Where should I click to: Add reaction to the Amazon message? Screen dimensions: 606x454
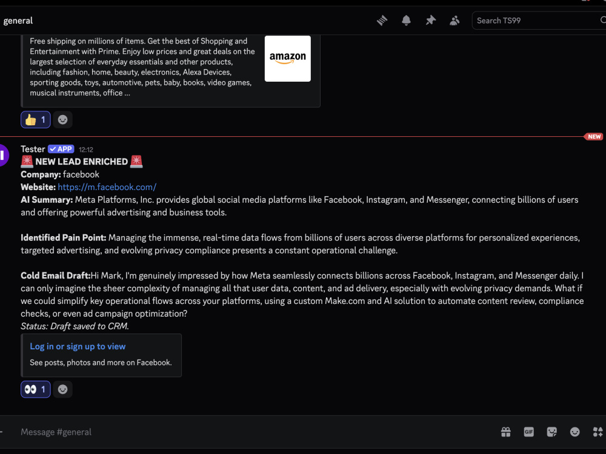point(62,120)
